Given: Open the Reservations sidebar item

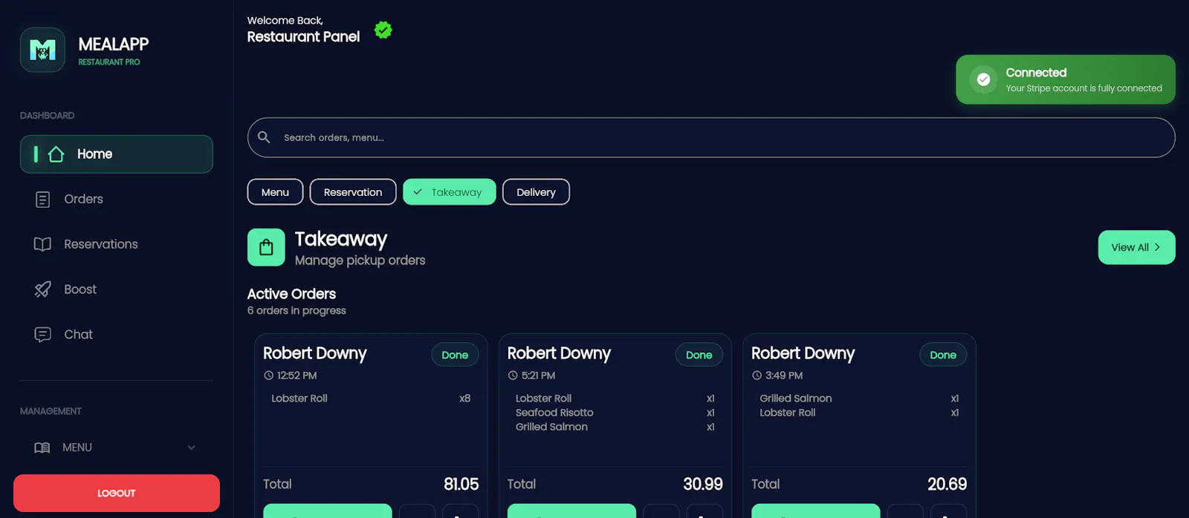Looking at the screenshot, I should coord(117,244).
